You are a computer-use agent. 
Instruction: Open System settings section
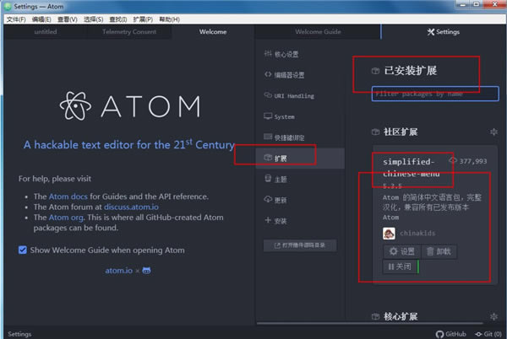pyautogui.click(x=300, y=116)
